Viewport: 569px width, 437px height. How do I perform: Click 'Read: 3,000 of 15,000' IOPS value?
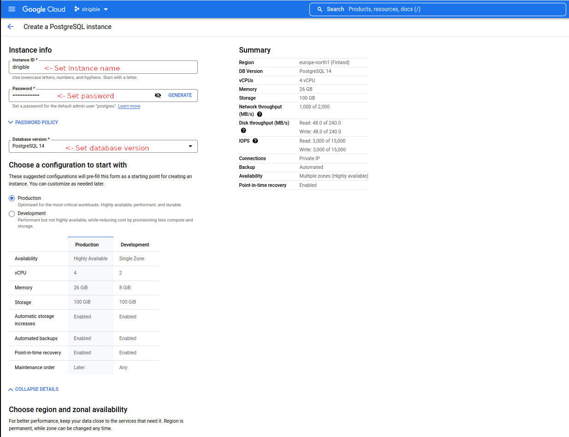322,141
